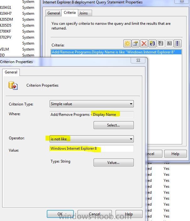Select the 4104G1 row in background list
Image resolution: width=190 pixels, height=221 pixels.
coord(17,8)
